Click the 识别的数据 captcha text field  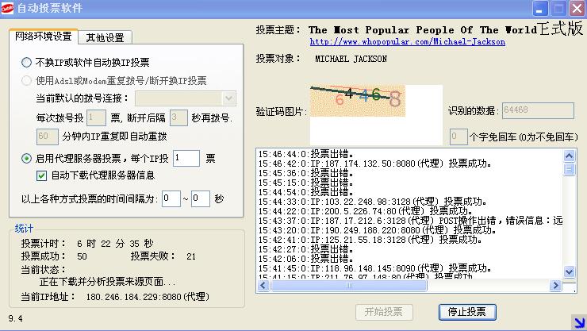538,111
